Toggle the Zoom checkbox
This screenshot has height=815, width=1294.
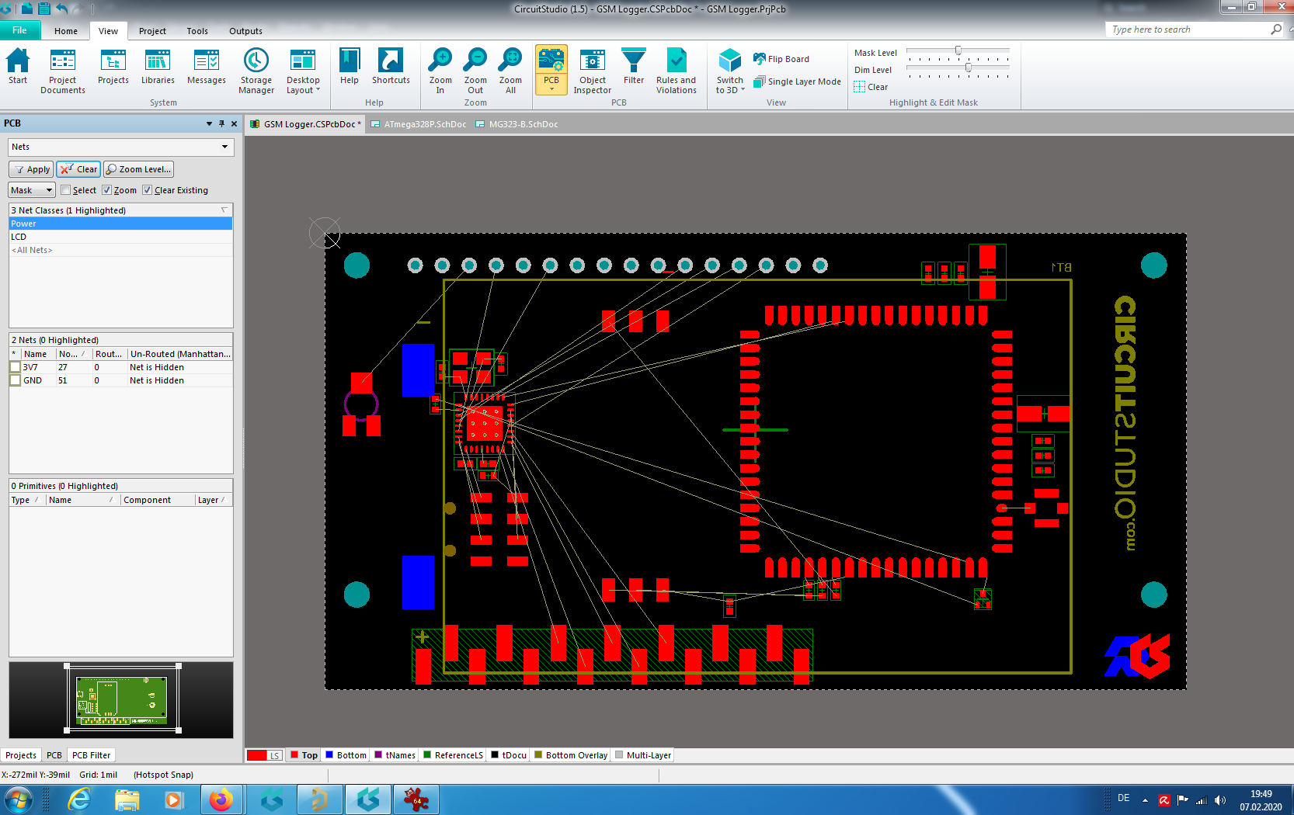[107, 190]
